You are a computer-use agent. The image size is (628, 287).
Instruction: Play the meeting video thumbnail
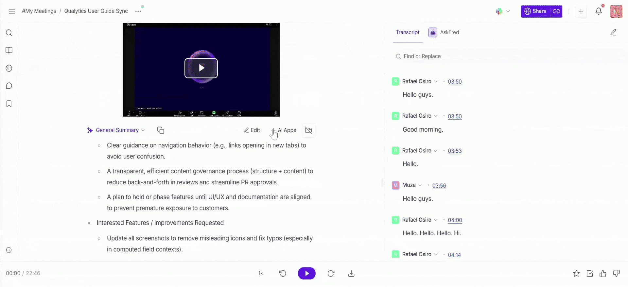[x=201, y=68]
